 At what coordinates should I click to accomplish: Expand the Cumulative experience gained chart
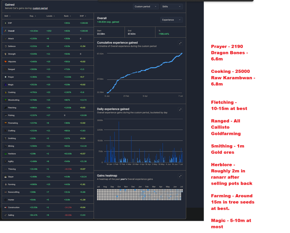tap(180, 43)
